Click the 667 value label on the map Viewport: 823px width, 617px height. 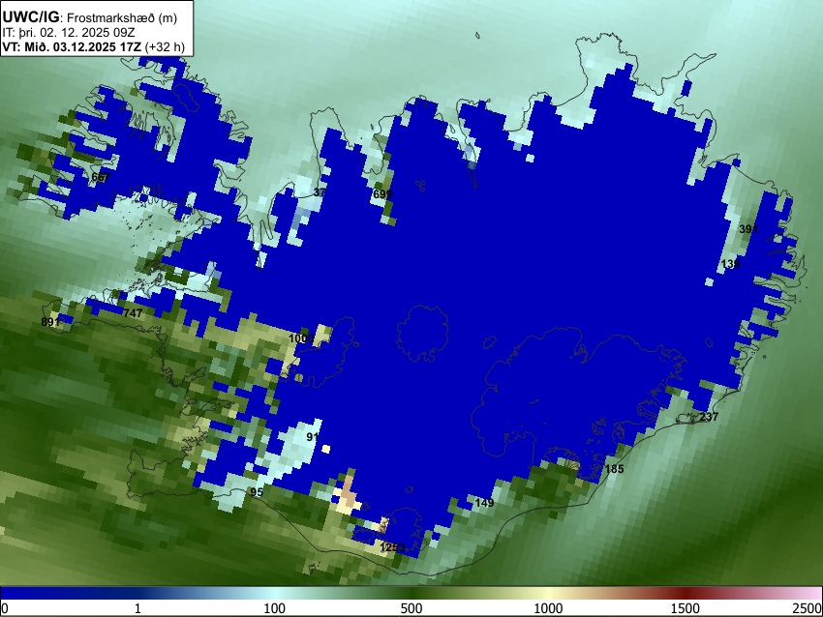pos(101,177)
